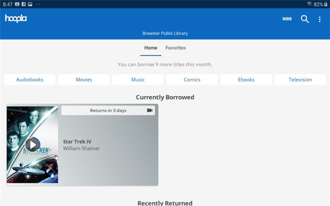The height and width of the screenshot is (206, 330).
Task: Tap the 8:47 clock in status bar
Action: pyautogui.click(x=8, y=4)
